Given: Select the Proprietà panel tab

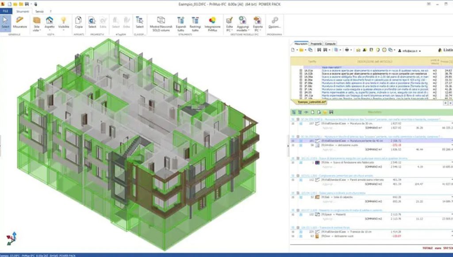Looking at the screenshot, I should point(316,44).
